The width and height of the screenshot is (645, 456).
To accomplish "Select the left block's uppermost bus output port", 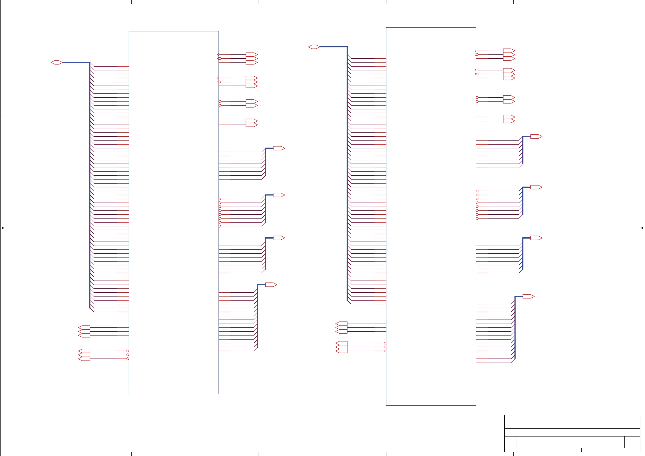I will pos(279,148).
